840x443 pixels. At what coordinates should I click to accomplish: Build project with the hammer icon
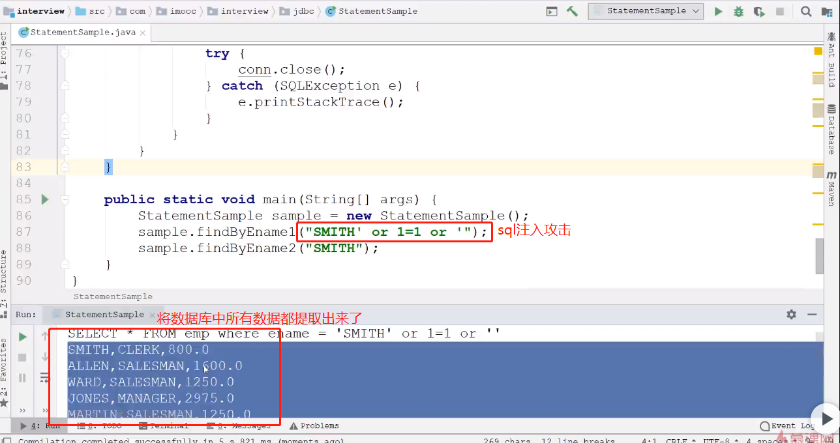tap(572, 11)
